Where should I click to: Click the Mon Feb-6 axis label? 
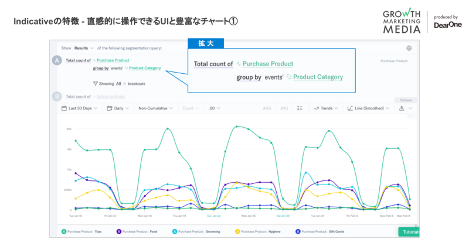point(387,216)
